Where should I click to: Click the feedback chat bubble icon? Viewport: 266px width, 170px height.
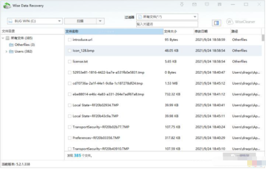pyautogui.click(x=207, y=5)
